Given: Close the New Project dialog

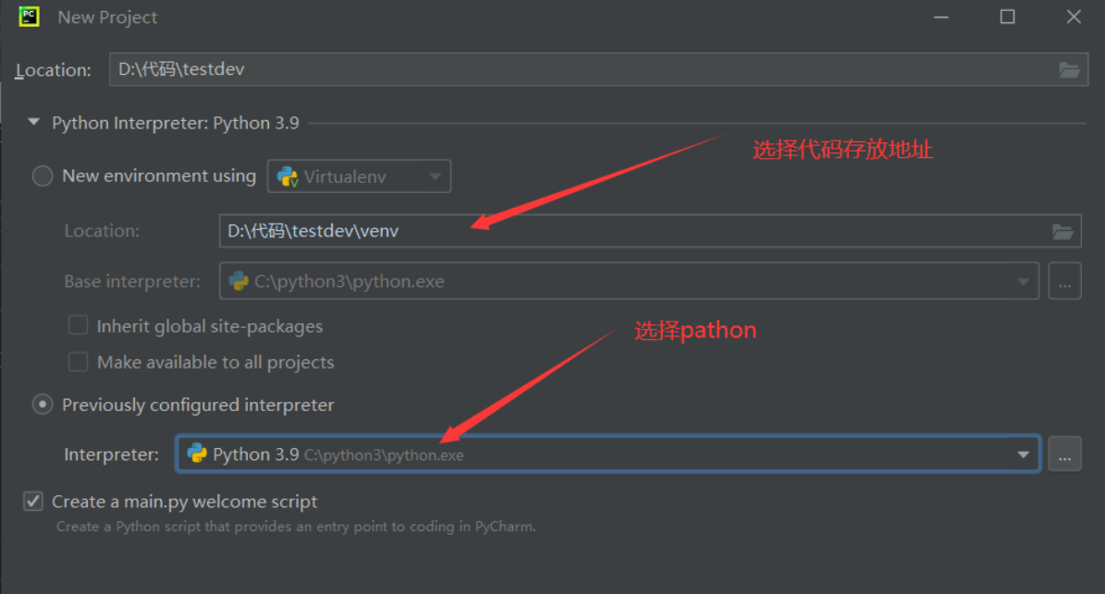Looking at the screenshot, I should pos(1074,17).
